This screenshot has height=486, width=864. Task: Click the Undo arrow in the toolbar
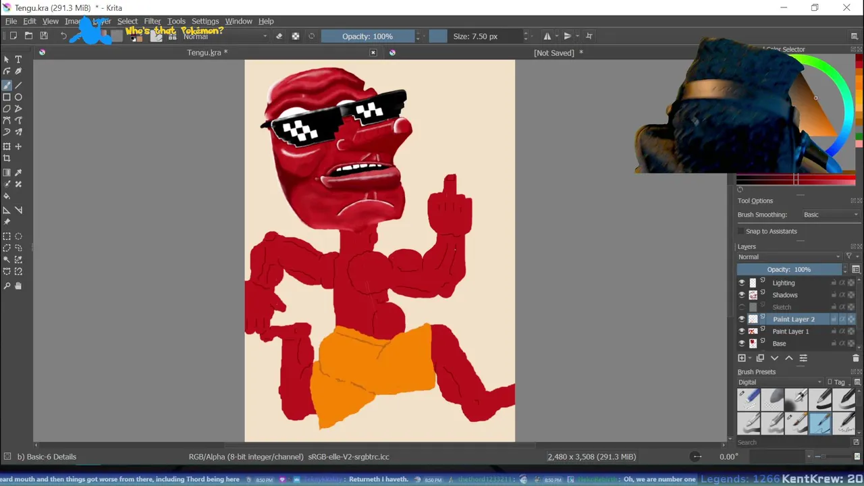[x=63, y=36]
